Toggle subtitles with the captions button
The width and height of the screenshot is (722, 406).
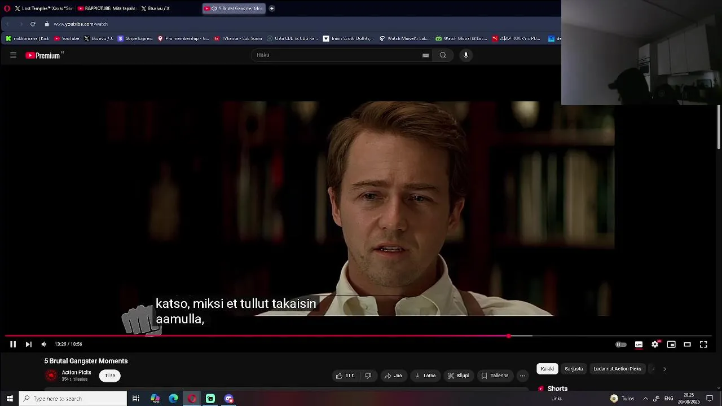639,345
